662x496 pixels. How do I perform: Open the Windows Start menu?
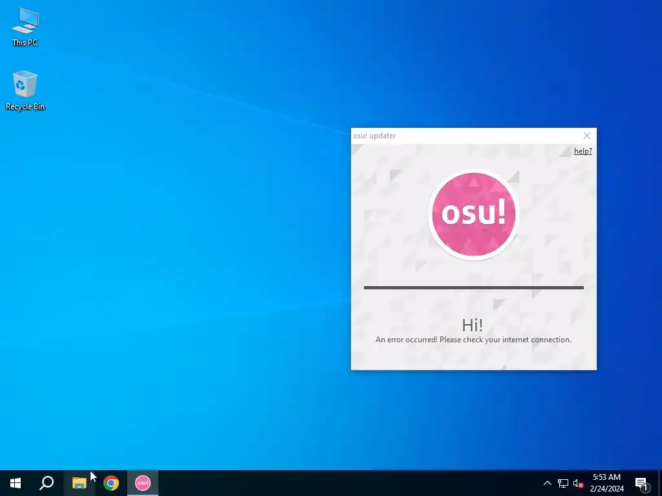[16, 483]
